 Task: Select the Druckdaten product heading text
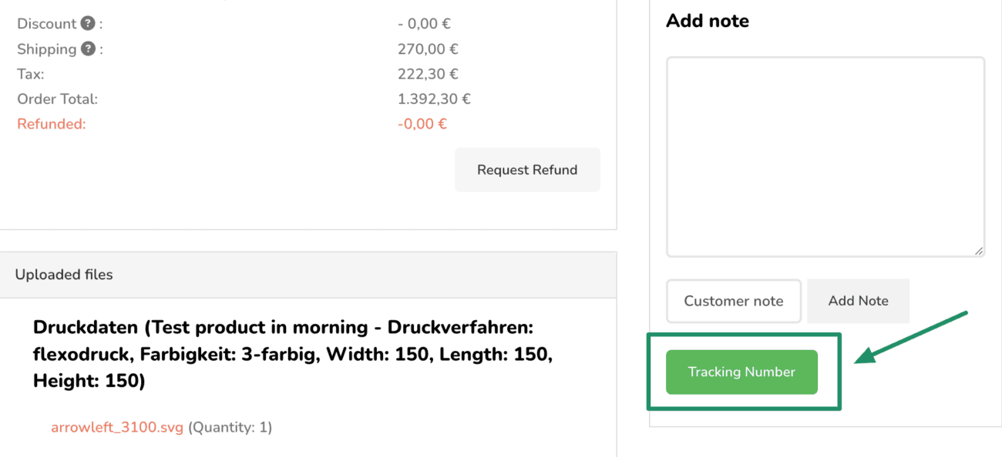[293, 354]
